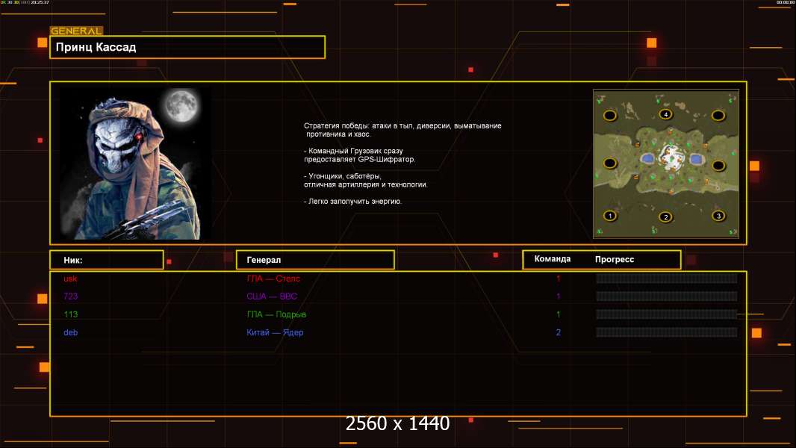Click start position marker 3 on the map
Screen dimensions: 796x448
tap(718, 216)
